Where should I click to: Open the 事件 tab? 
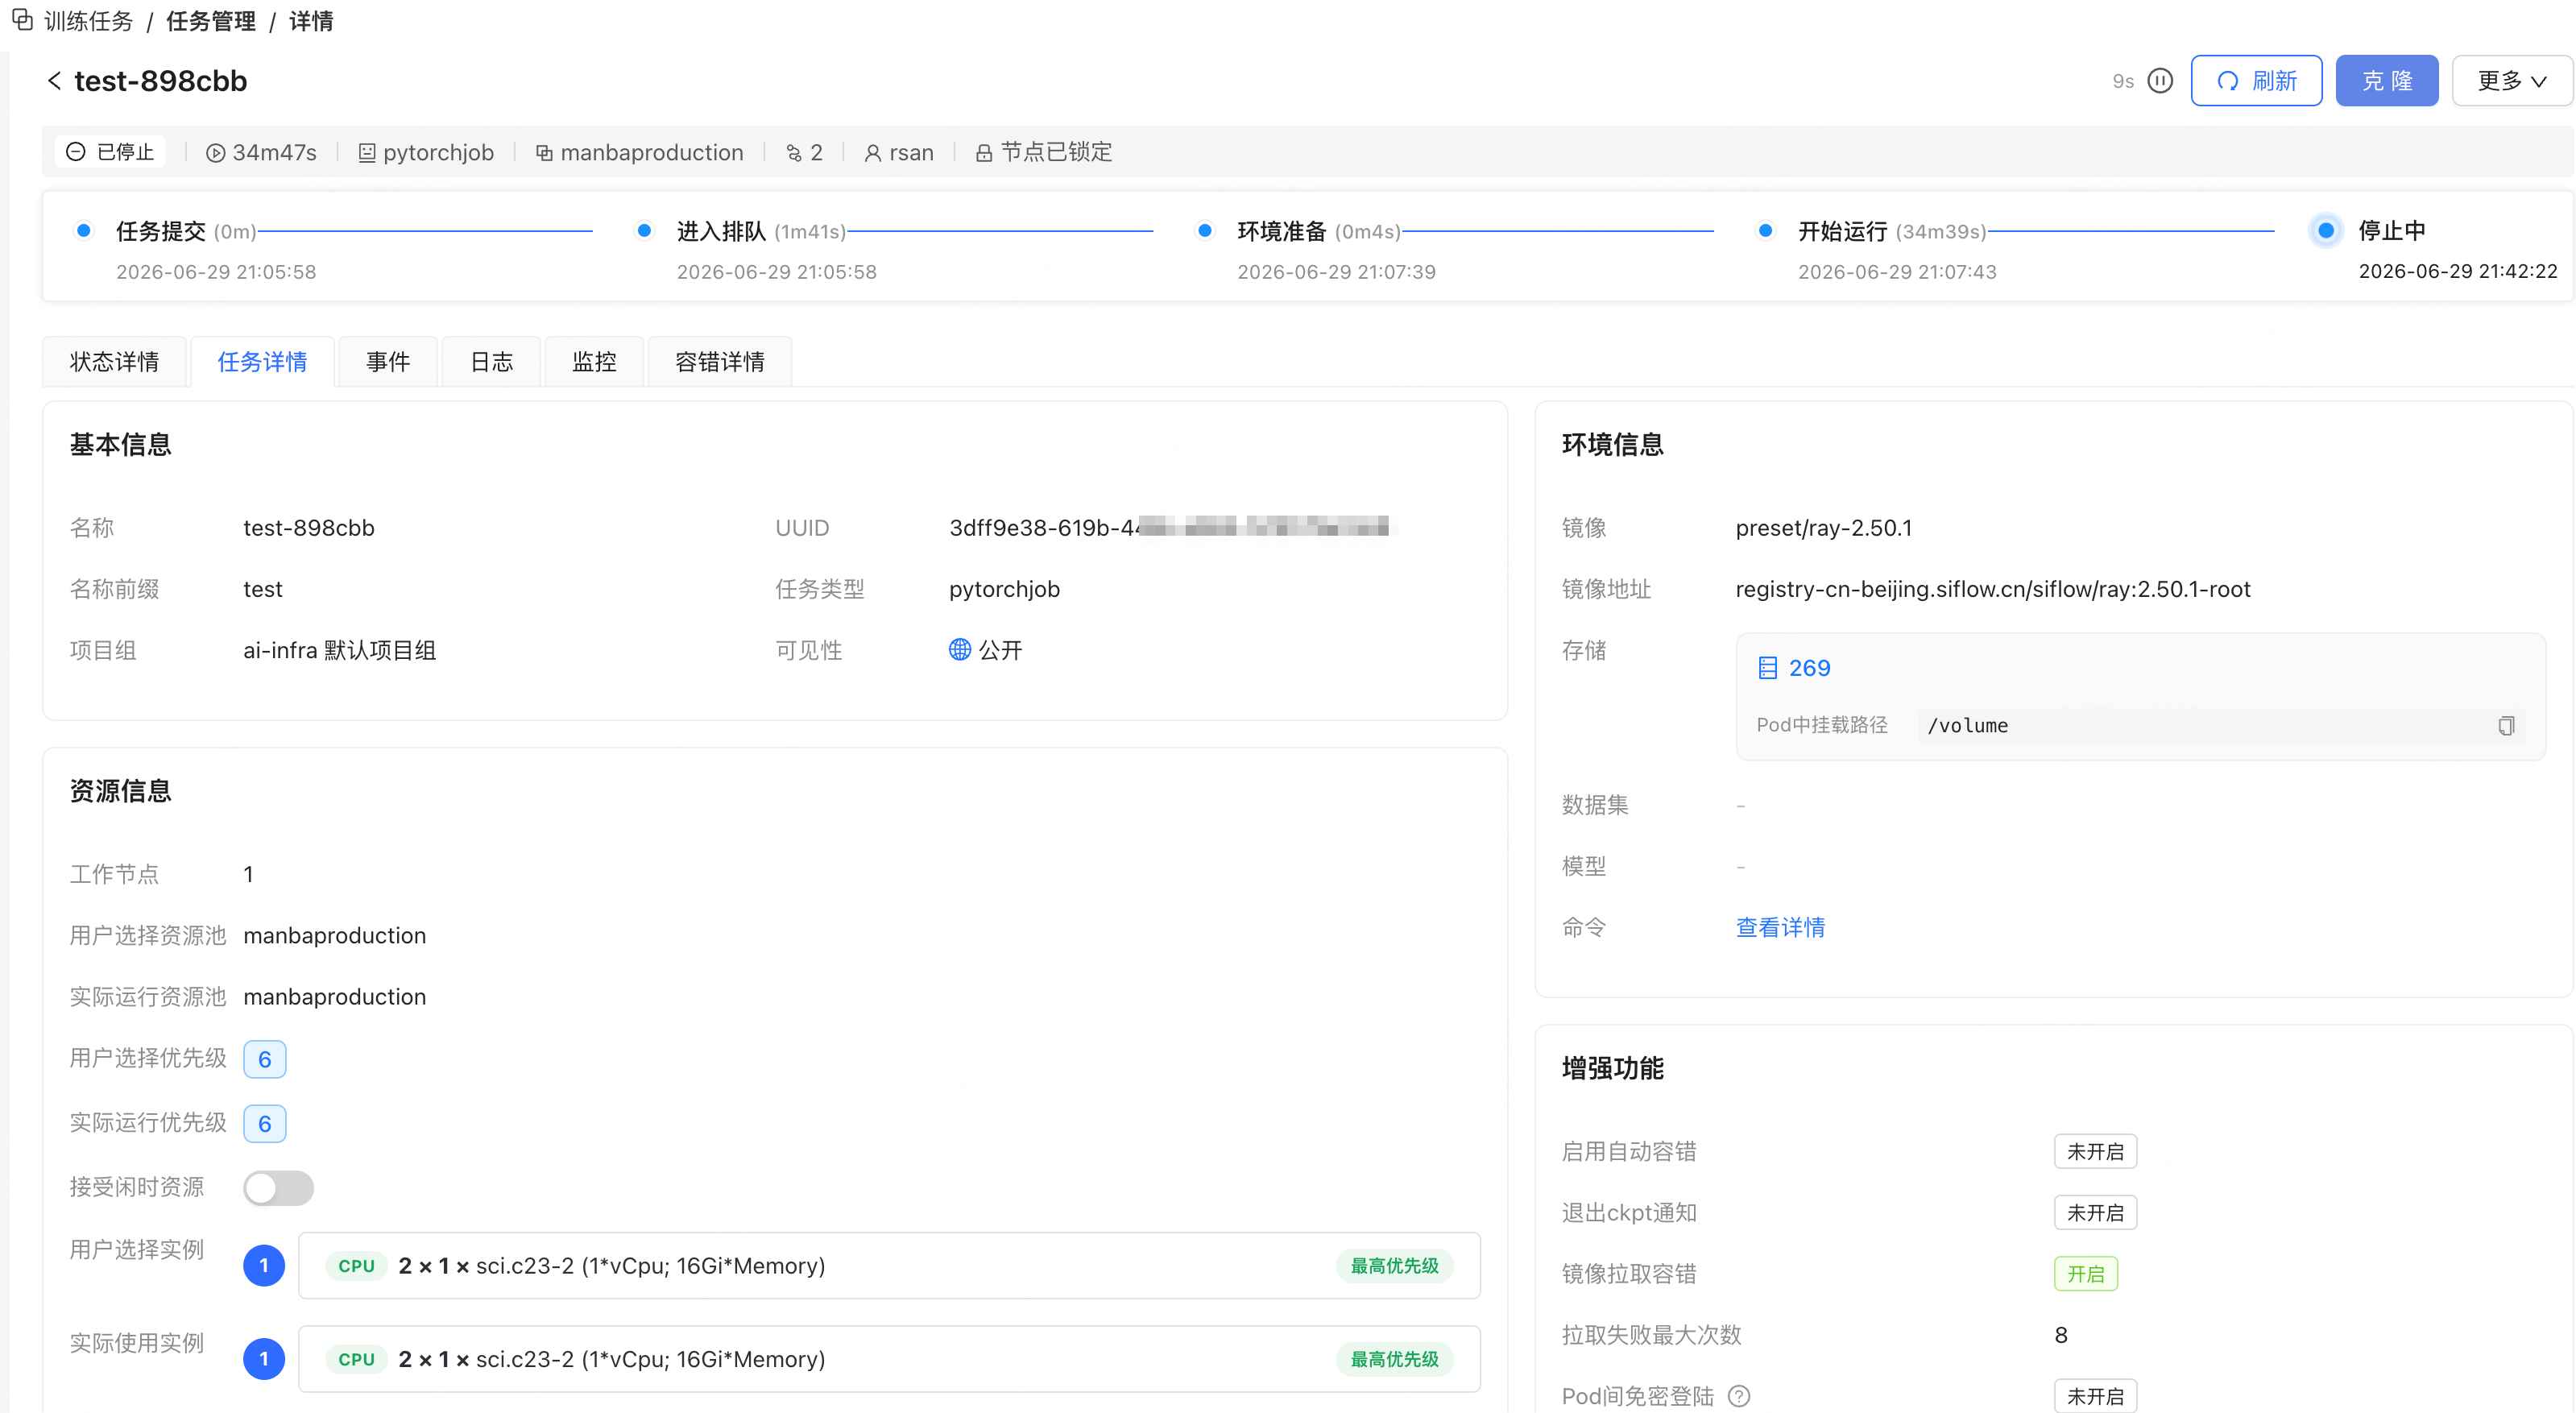point(388,362)
